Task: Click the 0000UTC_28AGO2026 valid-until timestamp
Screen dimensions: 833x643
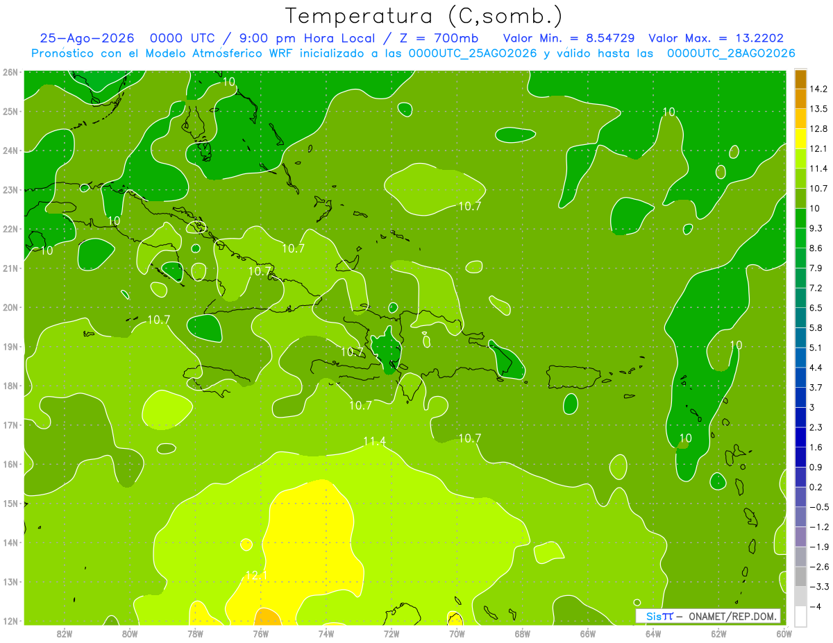Action: 731,53
